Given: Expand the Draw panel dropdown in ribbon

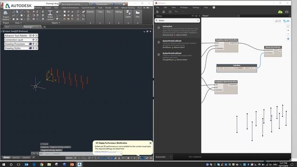Looking at the screenshot, I should pyautogui.click(x=18, y=23).
